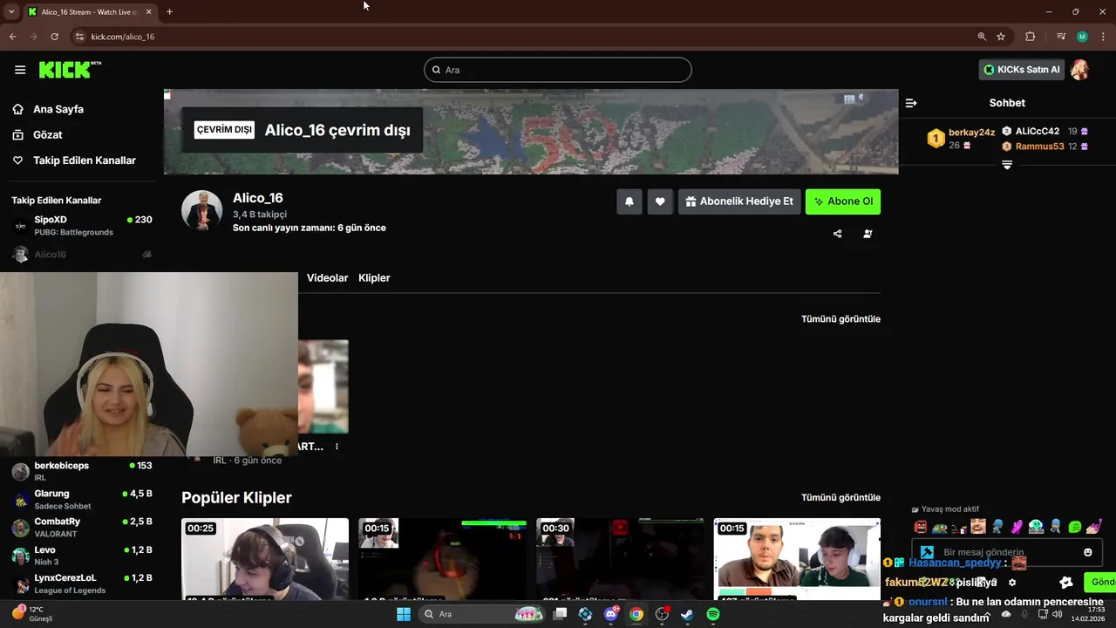The image size is (1116, 628).
Task: Open LynxCerezLoL channel in sidebar
Action: 82,584
